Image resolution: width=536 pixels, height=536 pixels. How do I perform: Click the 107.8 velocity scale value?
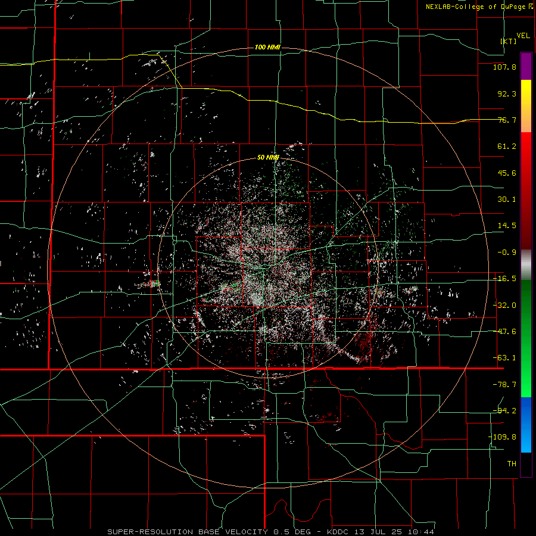(504, 67)
